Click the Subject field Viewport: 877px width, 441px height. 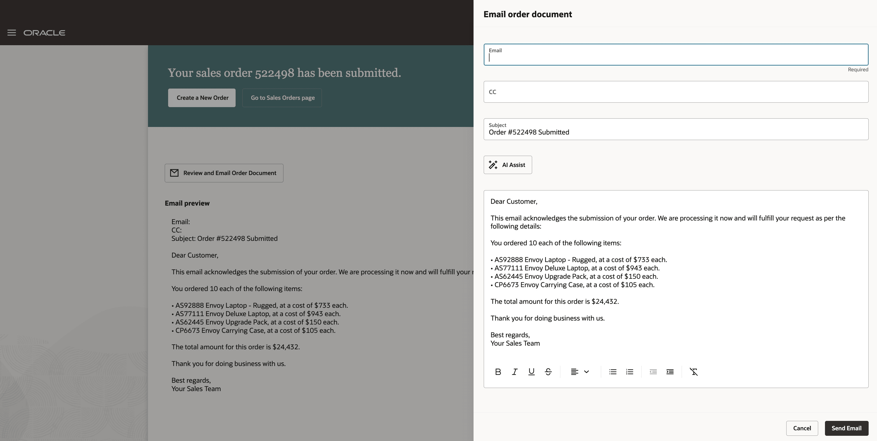tap(676, 129)
